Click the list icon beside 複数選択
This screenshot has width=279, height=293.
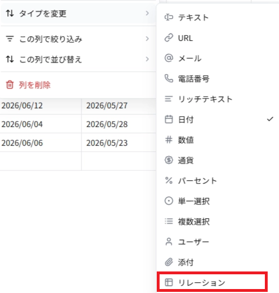(x=169, y=221)
